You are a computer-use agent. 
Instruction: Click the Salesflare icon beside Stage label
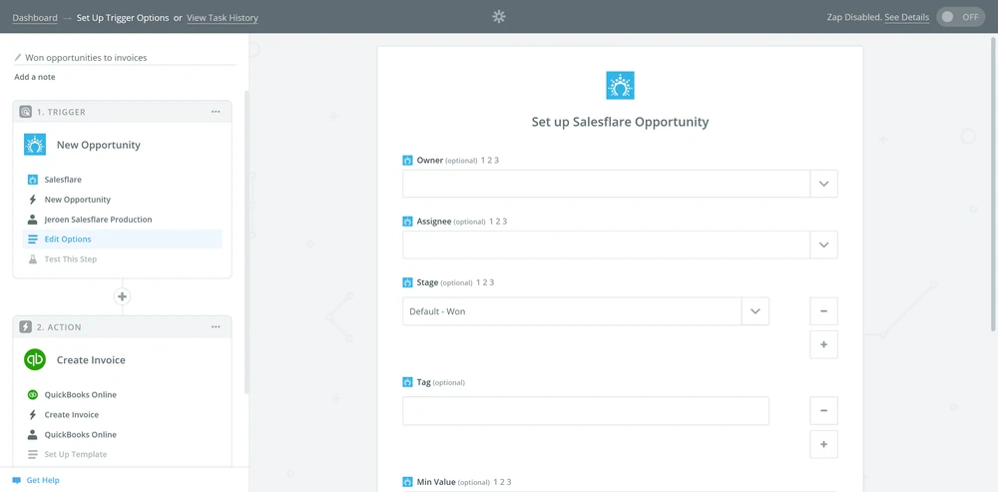click(x=408, y=282)
